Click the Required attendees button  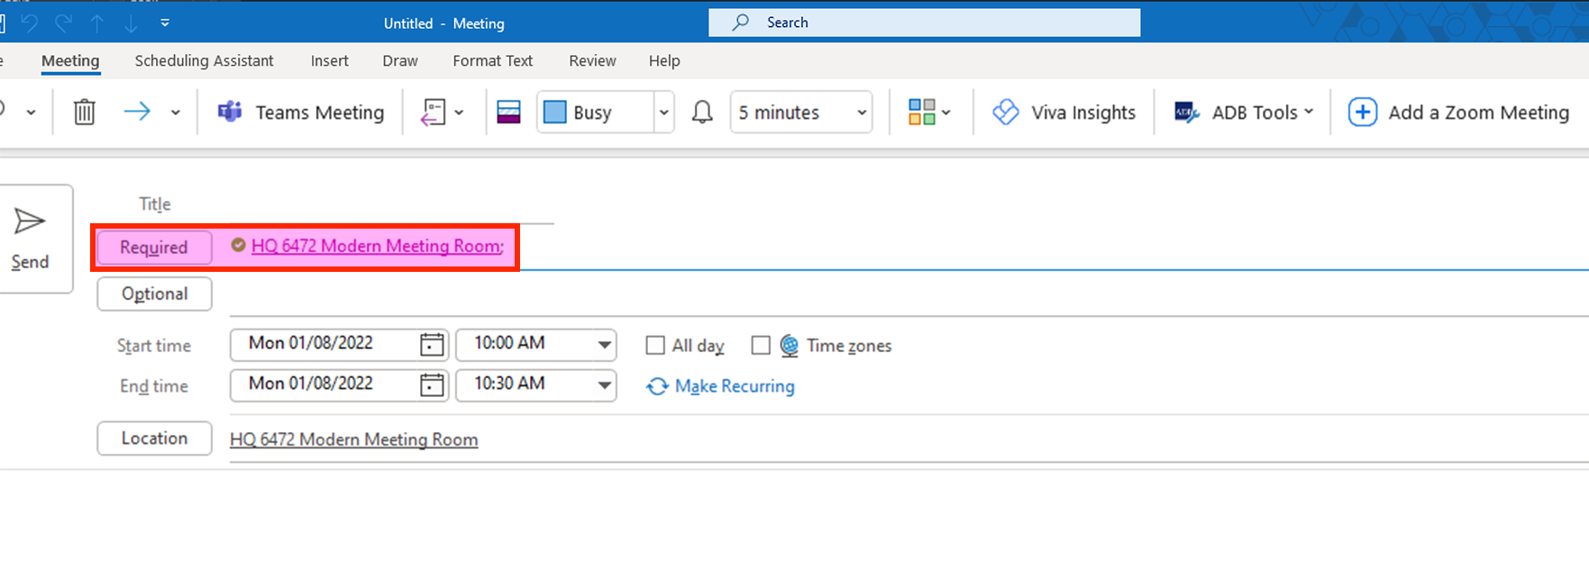click(154, 248)
